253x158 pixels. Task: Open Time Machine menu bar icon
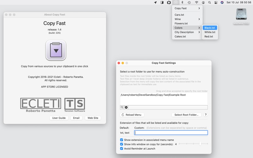(x=189, y=3)
